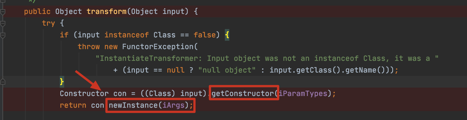This screenshot has width=467, height=120.
Task: Select the iArgs field reference
Action: tap(173, 105)
